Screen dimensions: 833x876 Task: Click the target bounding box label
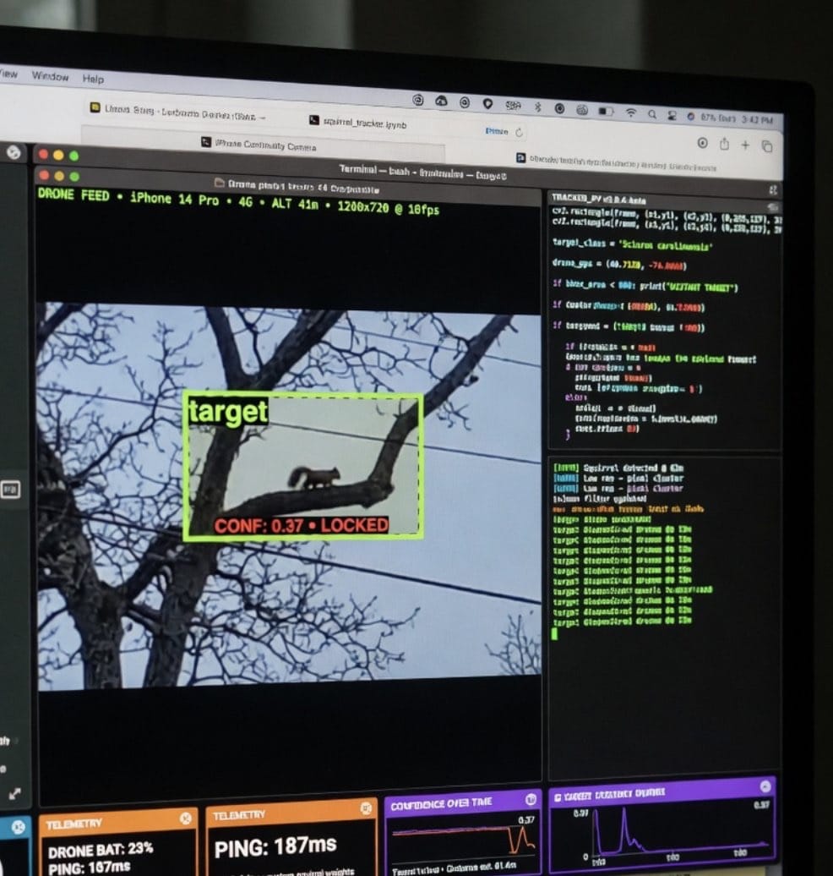tap(228, 413)
